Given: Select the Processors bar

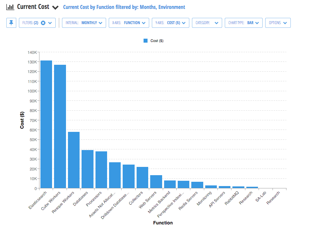Looking at the screenshot, I should click(x=101, y=170).
